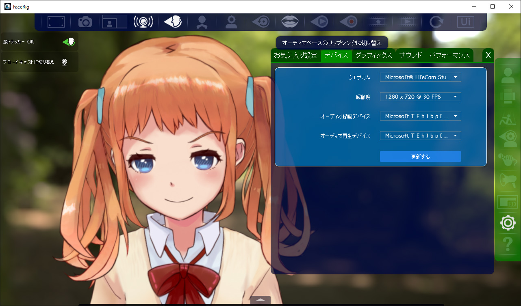Open the ウエブカム device dropdown
The height and width of the screenshot is (306, 521).
click(x=421, y=77)
